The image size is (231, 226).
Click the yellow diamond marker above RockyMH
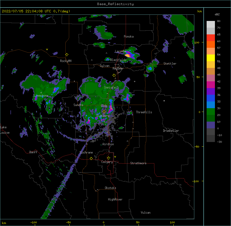tap(67, 54)
